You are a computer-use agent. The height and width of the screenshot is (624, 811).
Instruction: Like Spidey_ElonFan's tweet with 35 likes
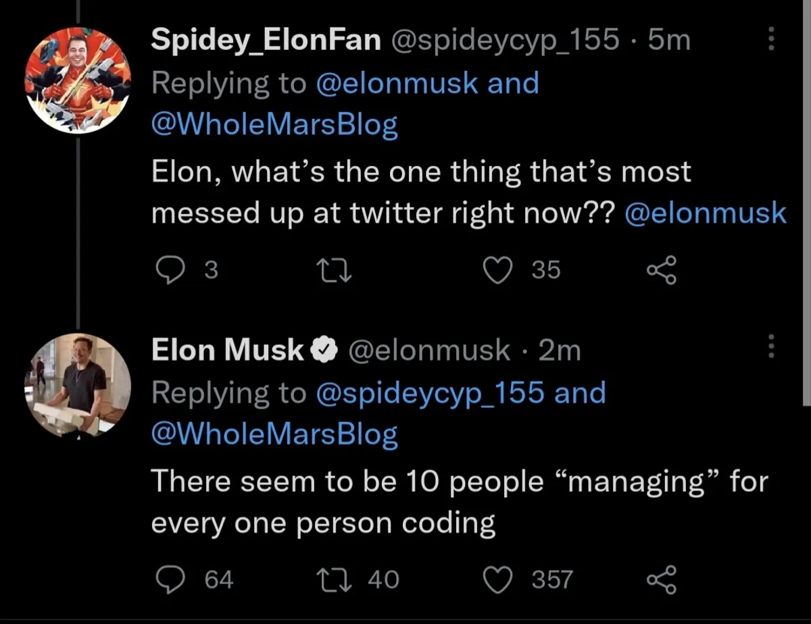click(497, 270)
